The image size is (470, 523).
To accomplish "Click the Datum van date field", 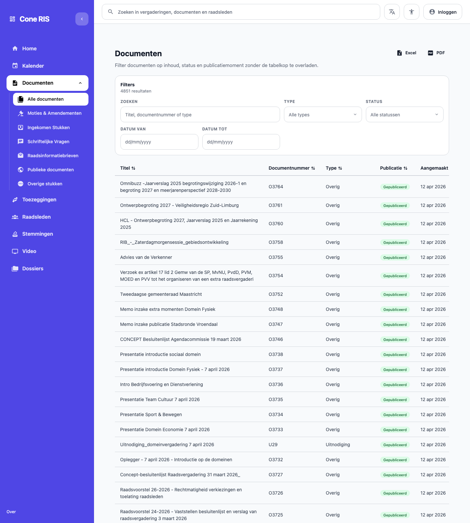I will click(x=159, y=142).
